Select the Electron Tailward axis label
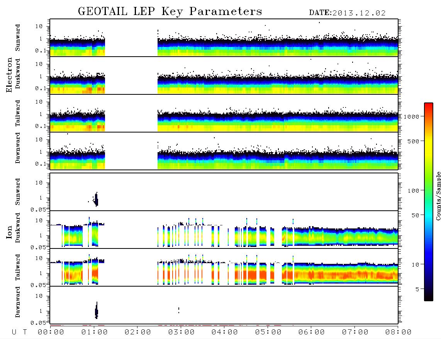Viewport: 441px width, 339px height. tap(18, 113)
